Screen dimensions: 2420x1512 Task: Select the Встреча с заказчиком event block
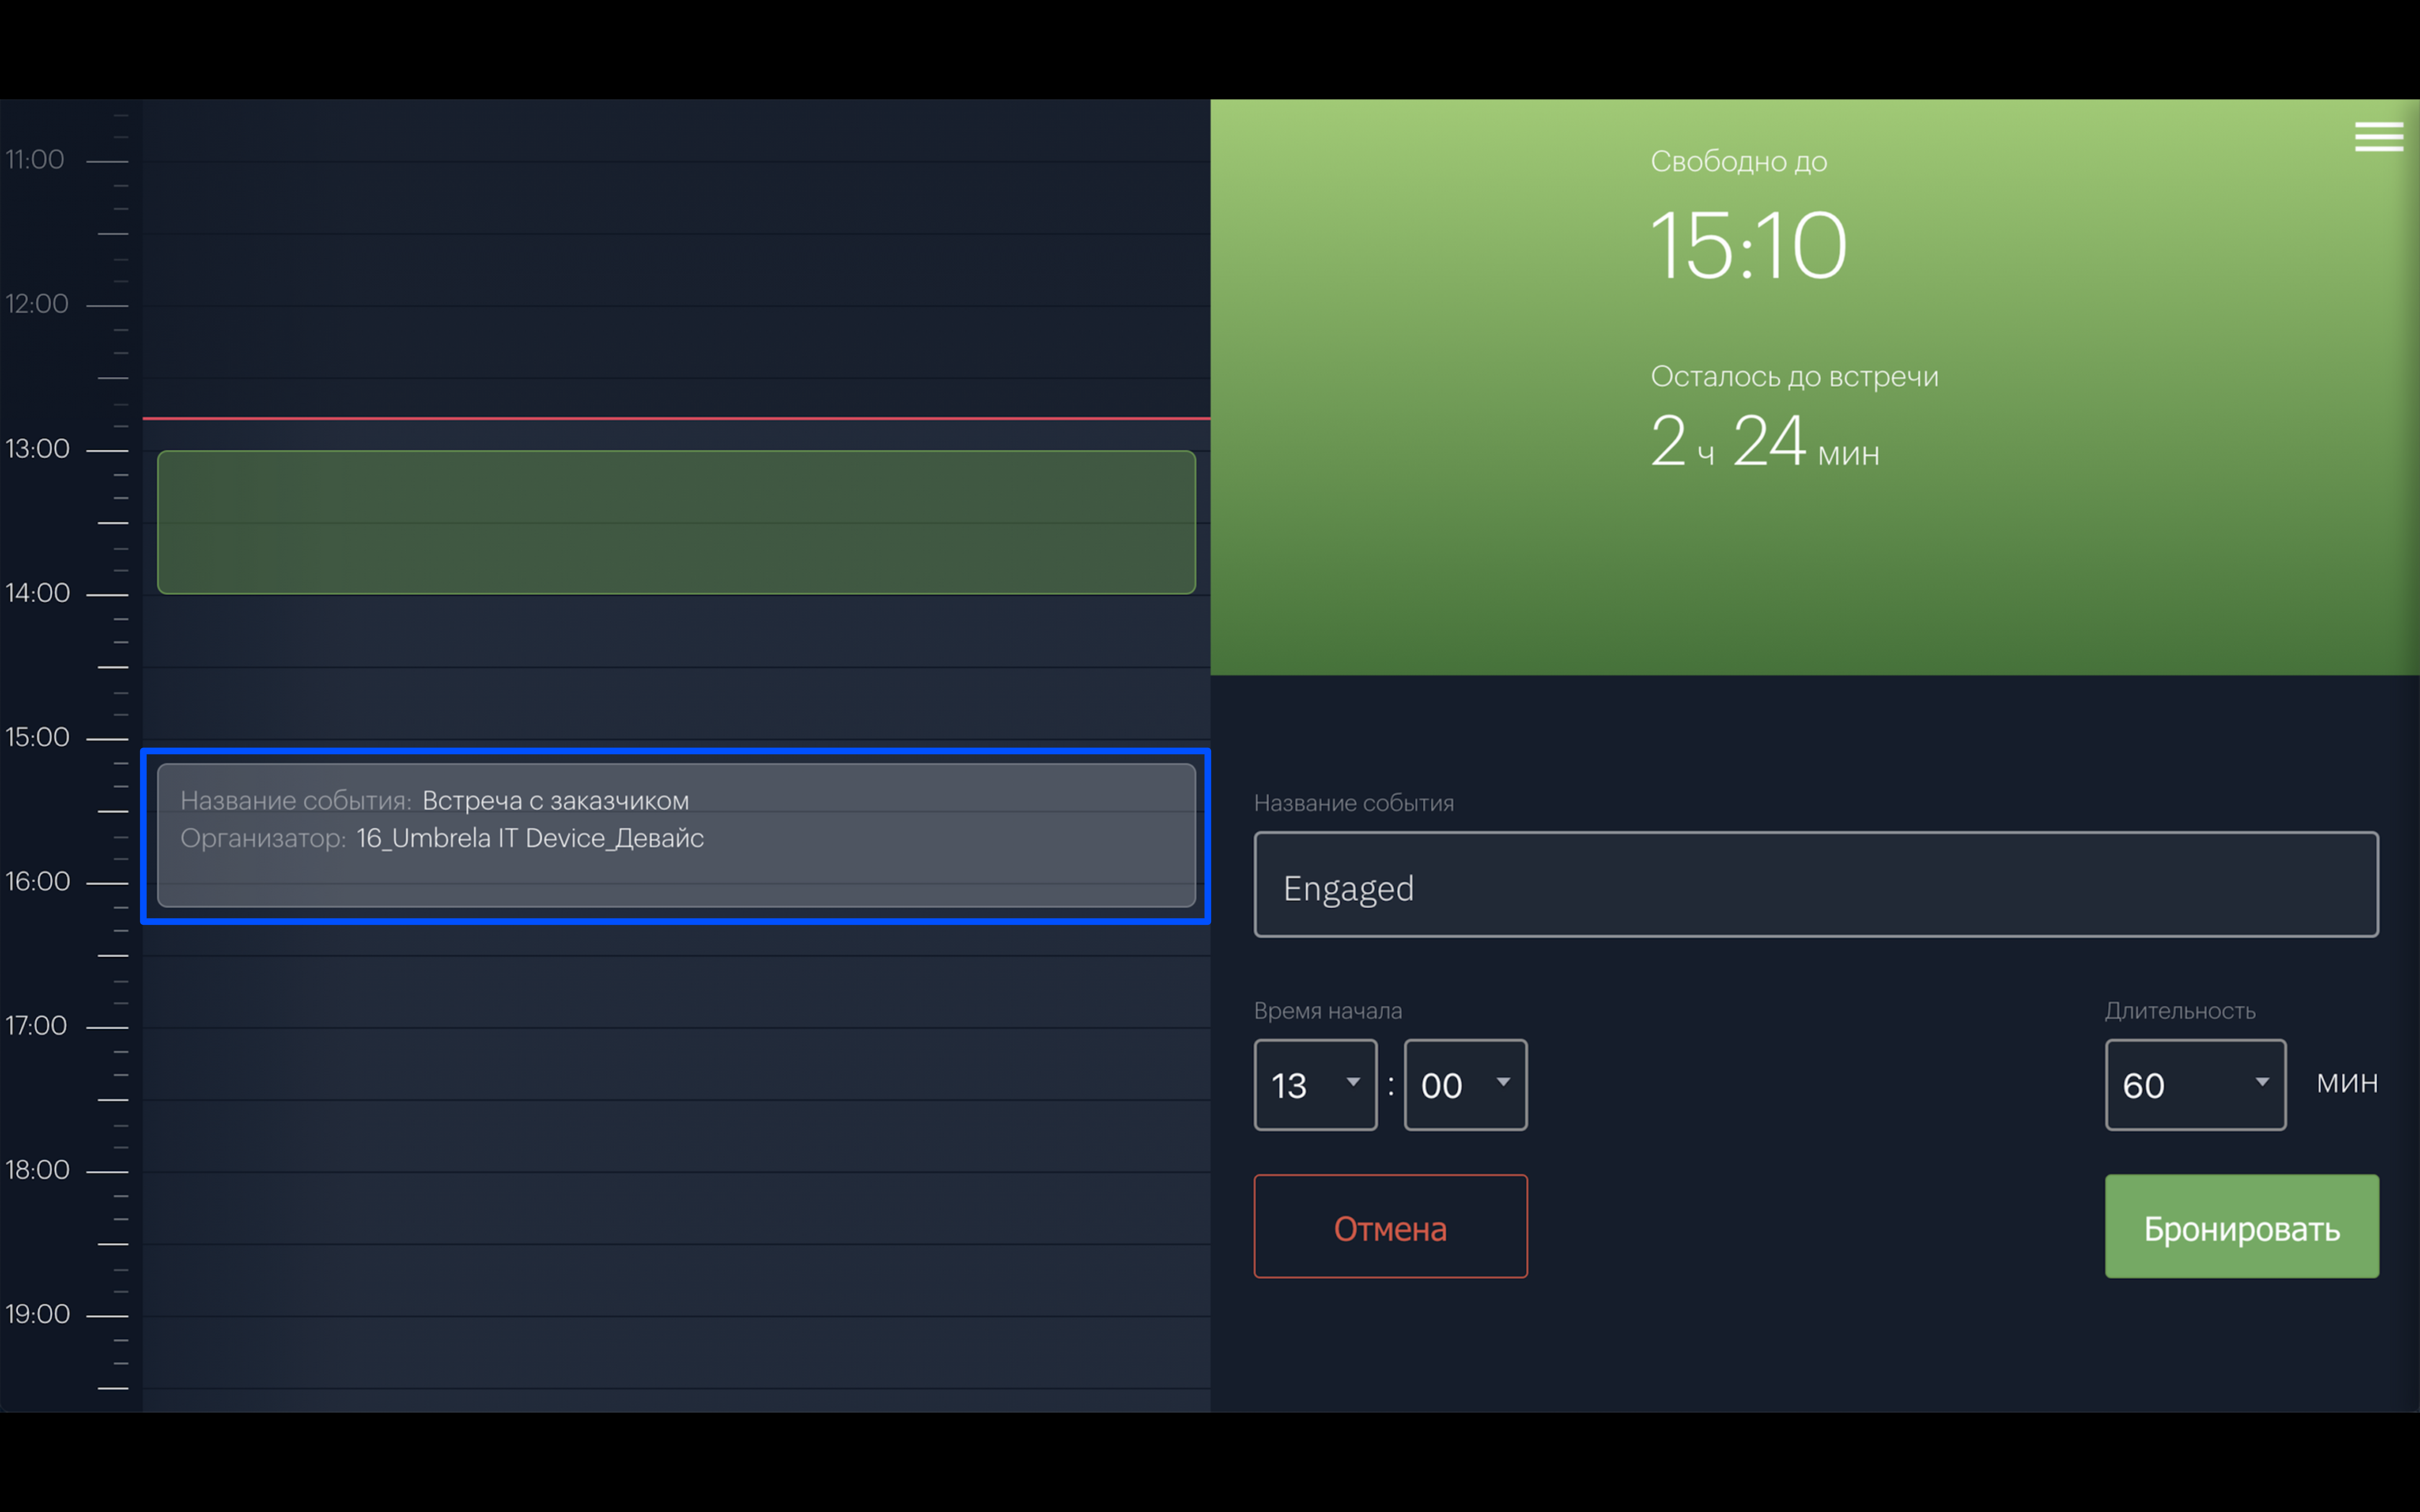(x=676, y=836)
